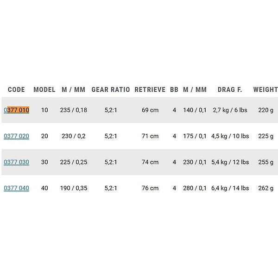The image size is (278, 278).
Task: Click the 280 / 0,1 capacity cell
Action: (195, 188)
